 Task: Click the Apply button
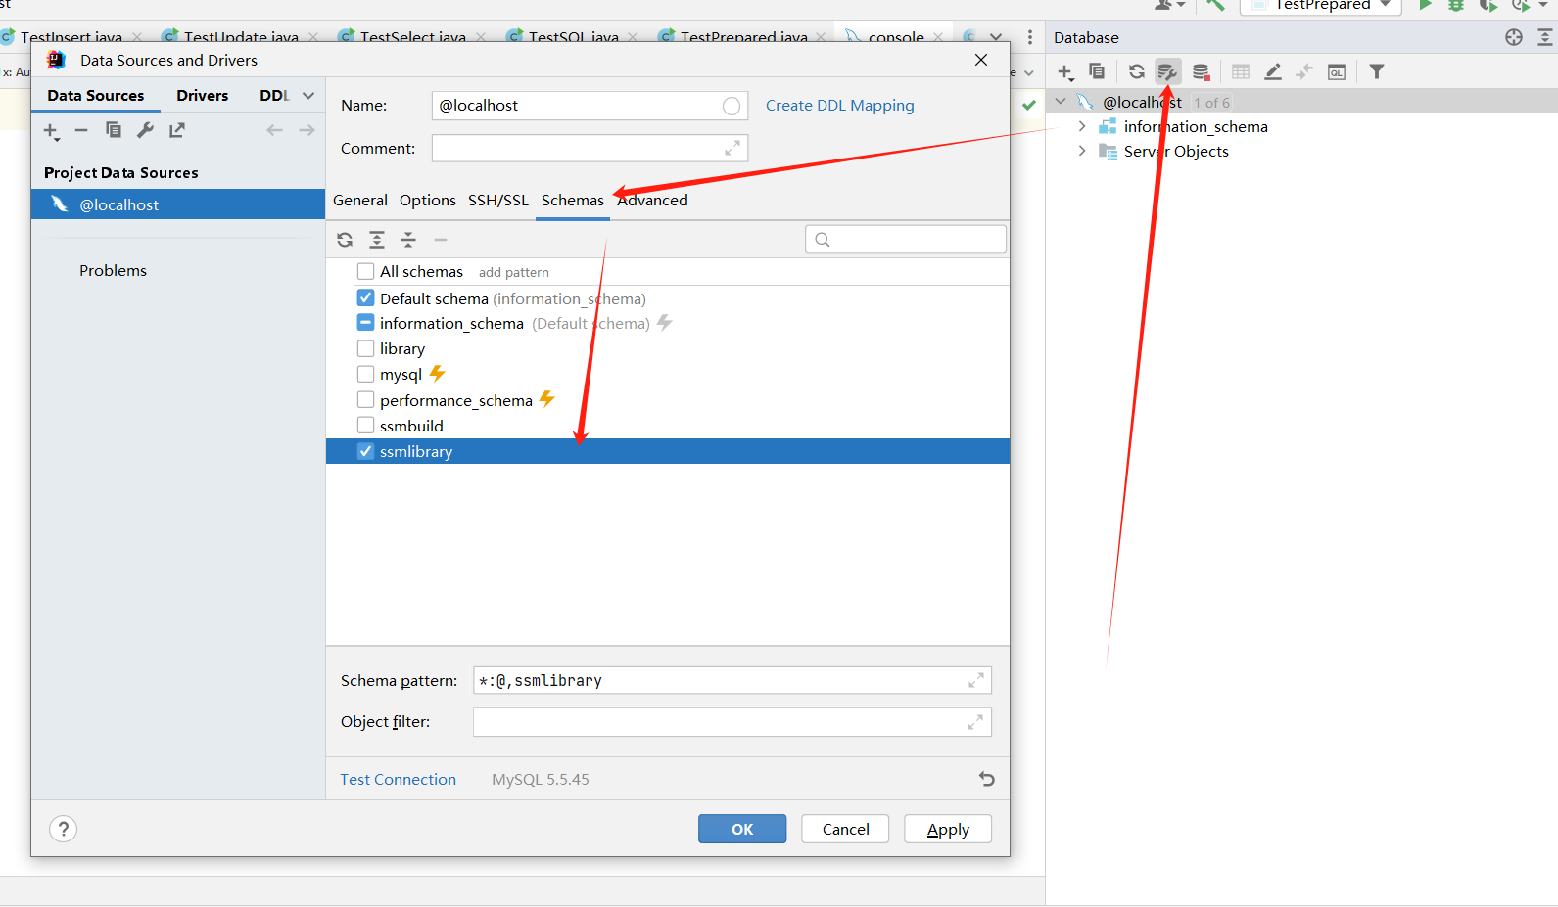(x=948, y=829)
